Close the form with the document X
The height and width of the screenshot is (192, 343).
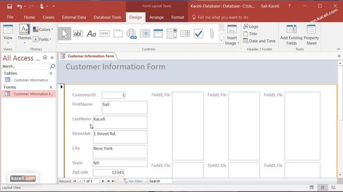(339, 56)
